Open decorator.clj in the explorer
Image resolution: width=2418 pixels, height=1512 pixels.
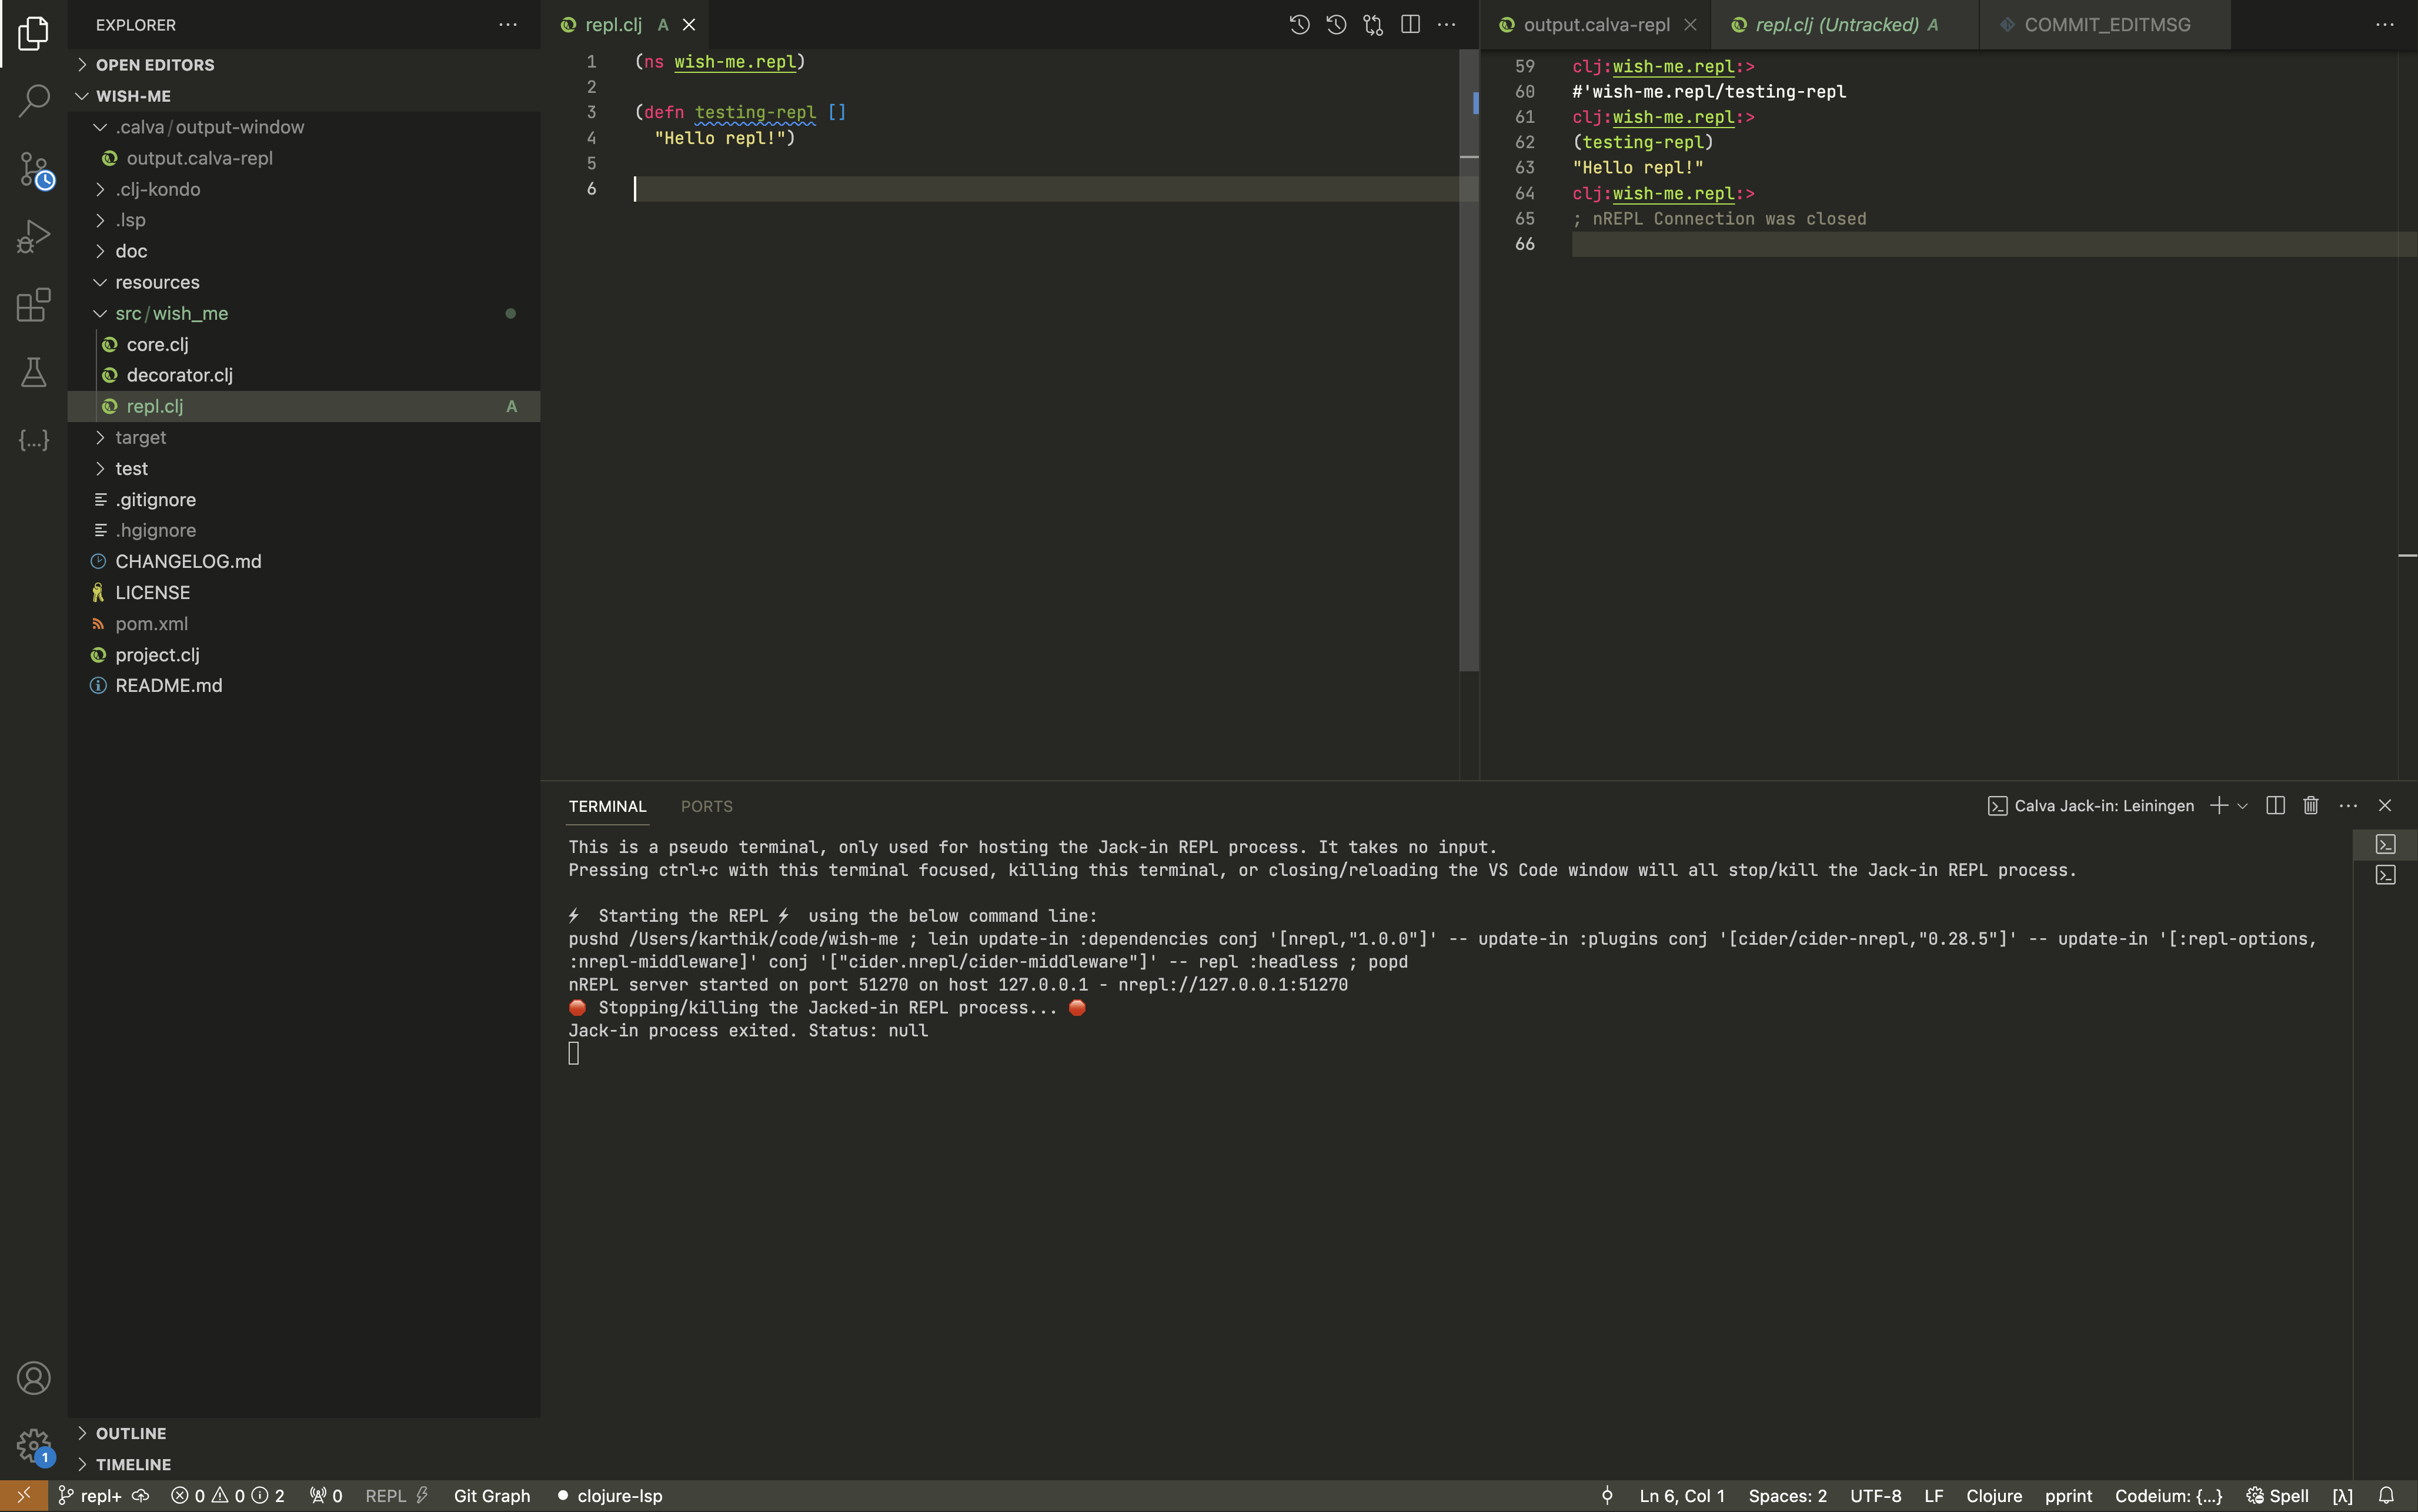(x=304, y=375)
